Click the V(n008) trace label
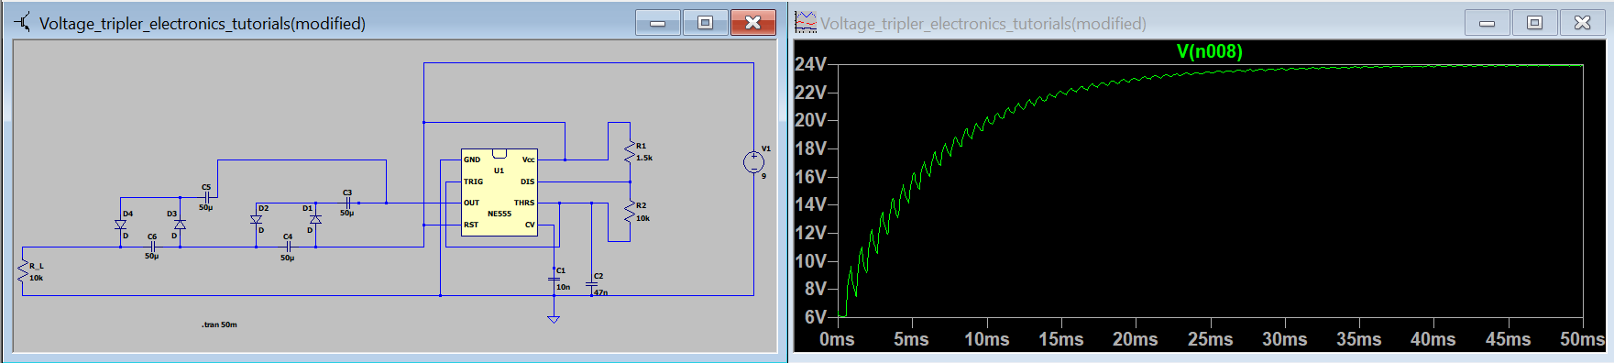 pyautogui.click(x=1209, y=51)
